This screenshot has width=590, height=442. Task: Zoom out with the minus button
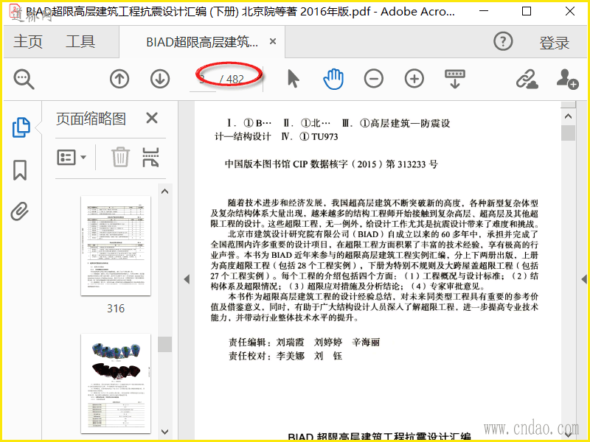tap(374, 79)
